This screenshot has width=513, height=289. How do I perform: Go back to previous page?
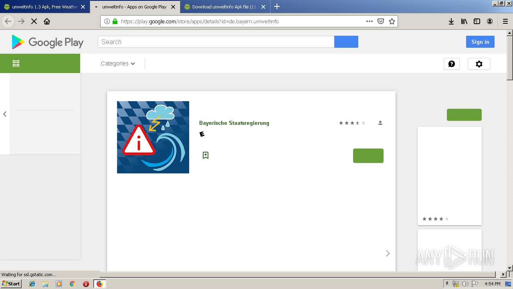(x=8, y=21)
